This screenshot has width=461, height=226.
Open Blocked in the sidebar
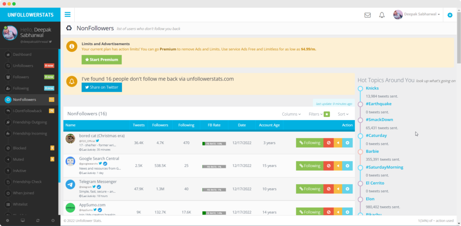tap(29, 148)
